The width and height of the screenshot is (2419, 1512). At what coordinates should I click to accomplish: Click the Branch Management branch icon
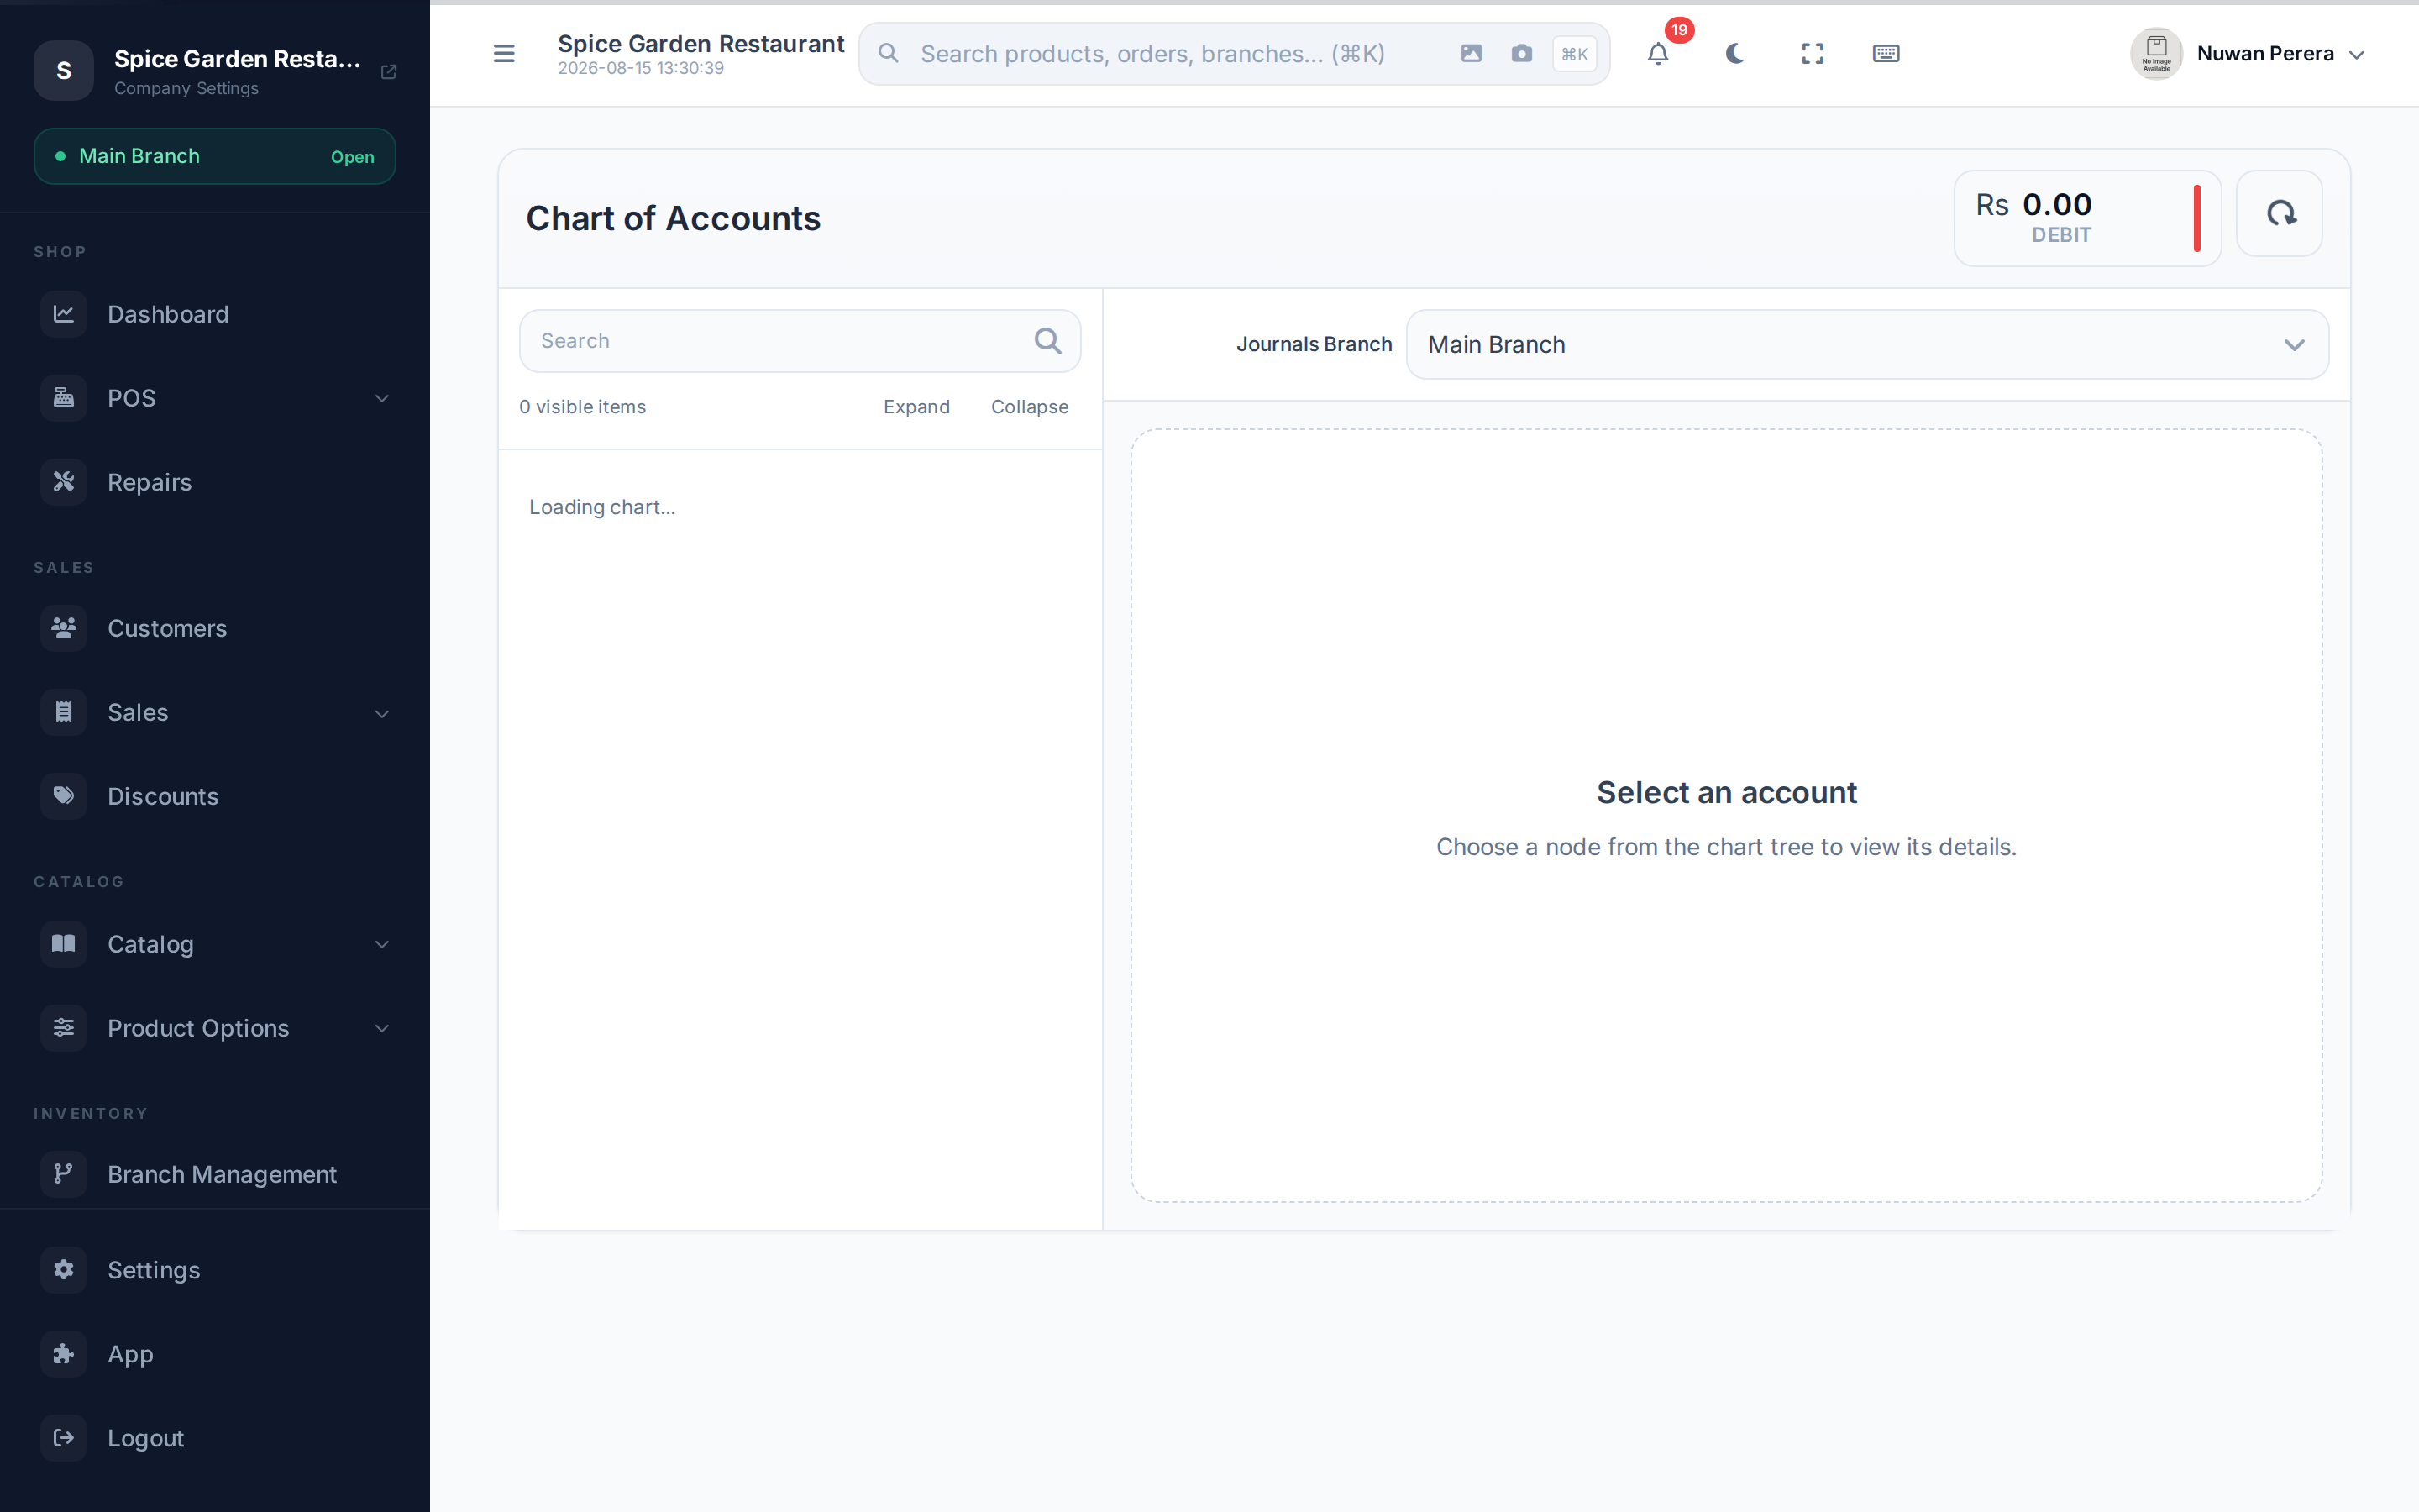tap(64, 1174)
